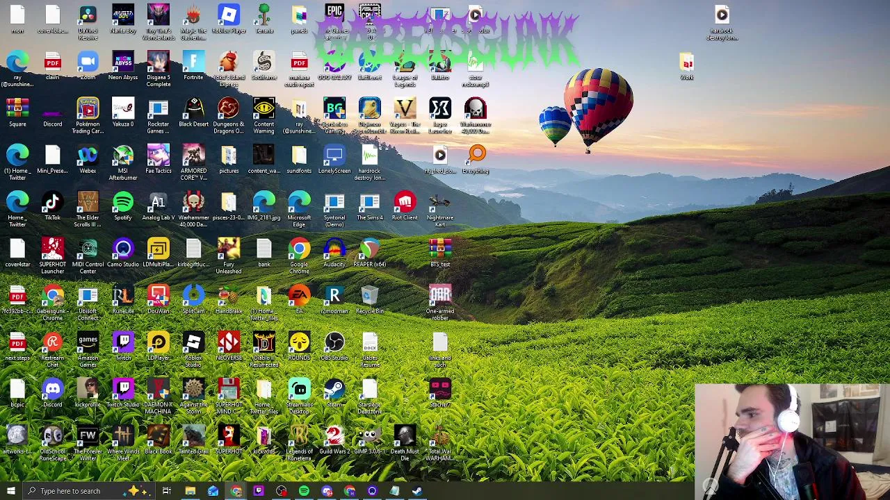This screenshot has height=500, width=890.
Task: Select the GIMP 3.0.6-1 icon
Action: tap(370, 440)
